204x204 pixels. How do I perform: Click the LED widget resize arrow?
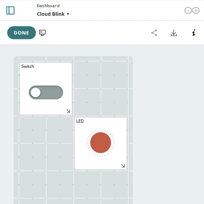(123, 166)
